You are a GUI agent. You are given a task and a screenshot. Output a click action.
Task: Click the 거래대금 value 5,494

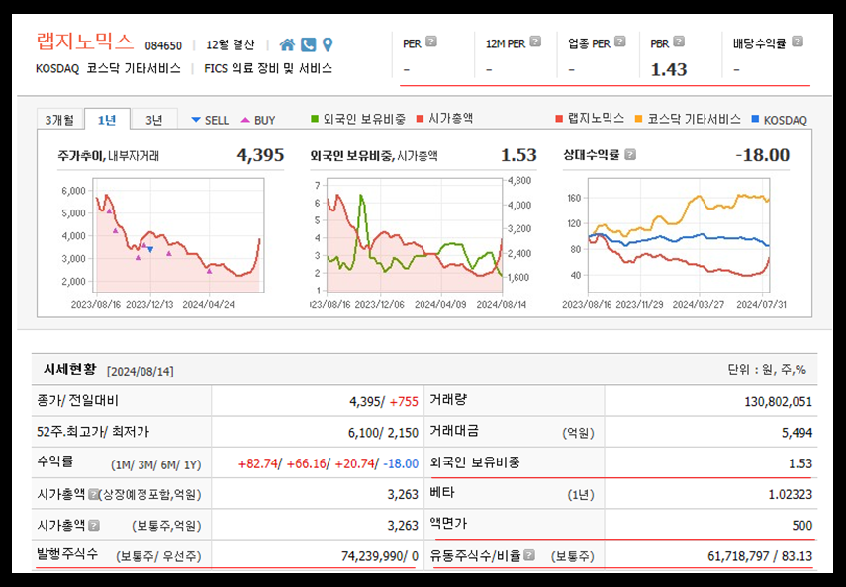click(797, 433)
